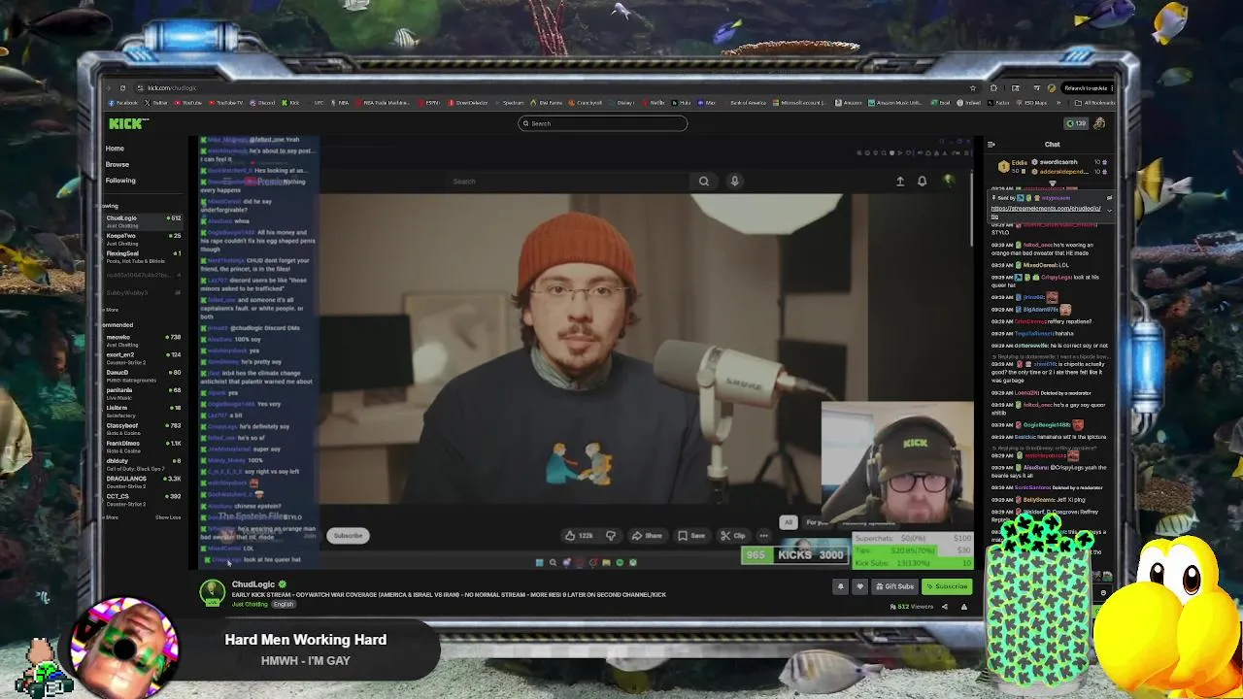The width and height of the screenshot is (1243, 699).
Task: Click Show Less under recommended channels
Action: click(x=168, y=517)
